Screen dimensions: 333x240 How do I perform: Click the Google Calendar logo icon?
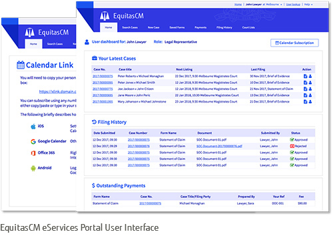pos(33,141)
